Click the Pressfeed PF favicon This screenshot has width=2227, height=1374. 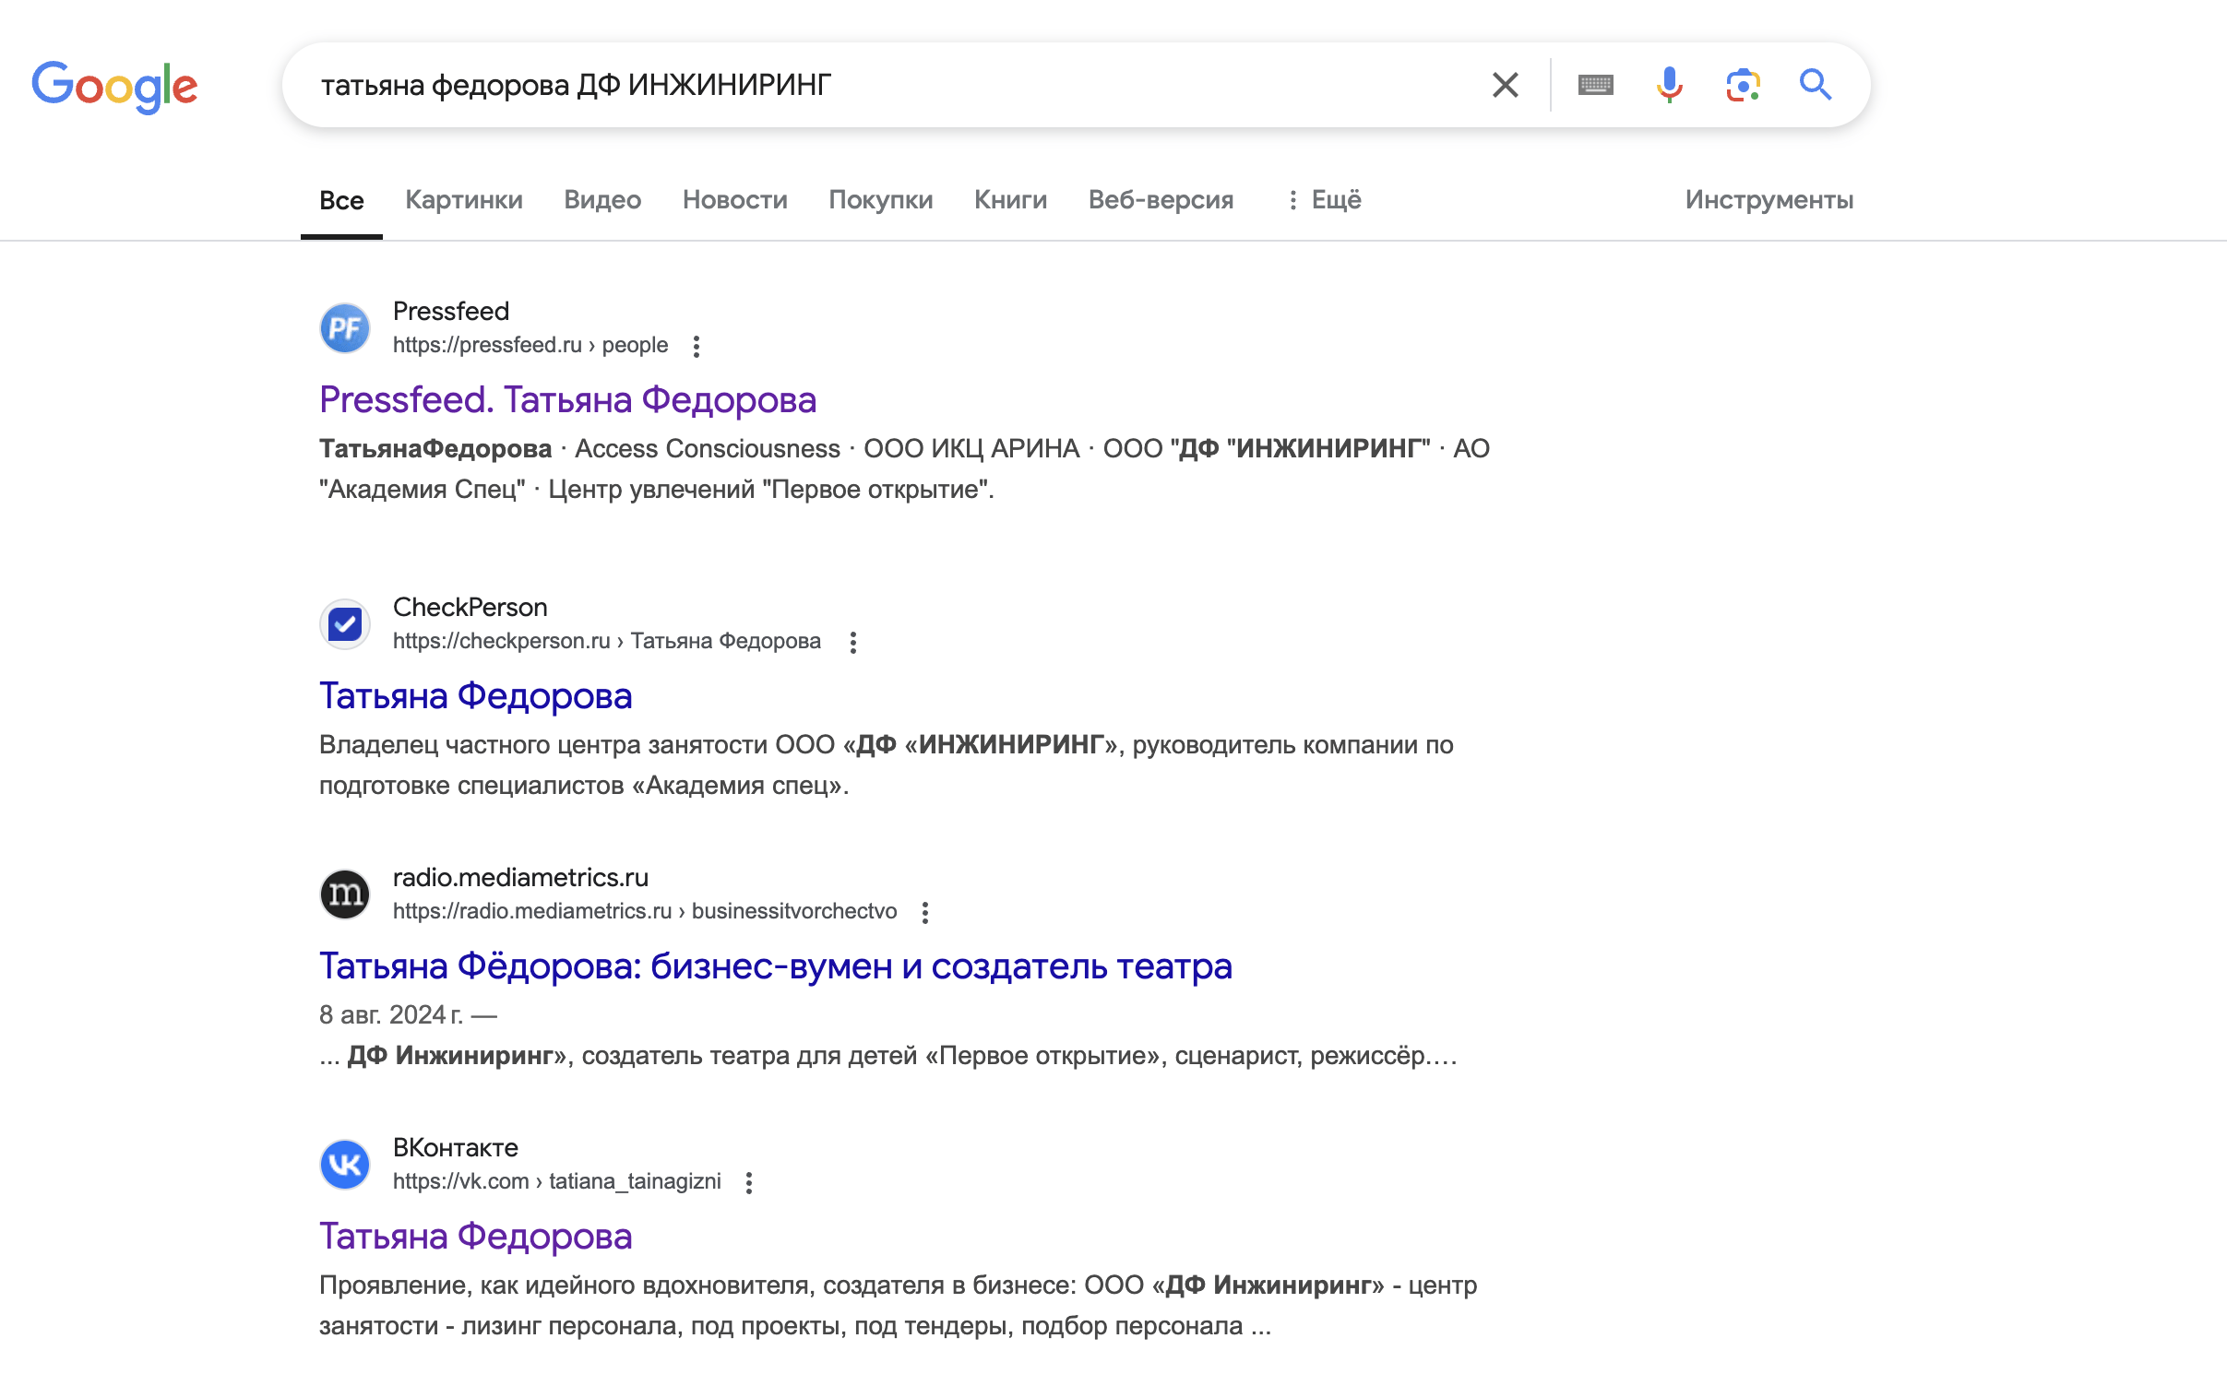(344, 328)
